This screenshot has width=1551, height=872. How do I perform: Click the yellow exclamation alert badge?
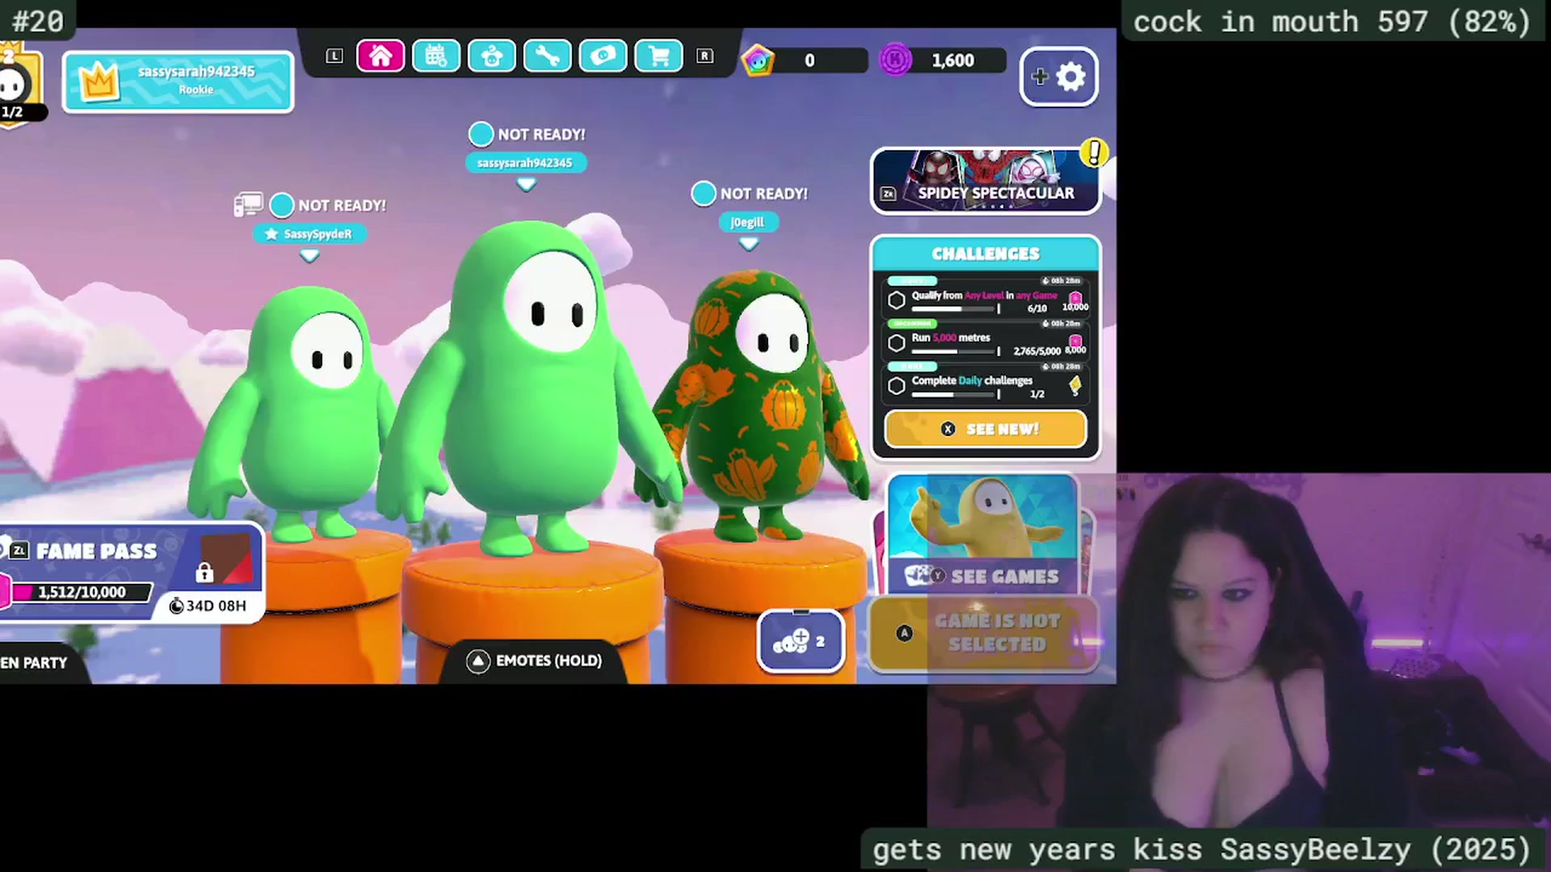(x=1094, y=152)
